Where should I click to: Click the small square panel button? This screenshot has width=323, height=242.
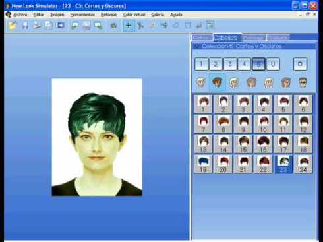300,64
